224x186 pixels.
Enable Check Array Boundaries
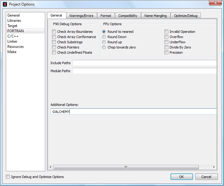pos(54,32)
